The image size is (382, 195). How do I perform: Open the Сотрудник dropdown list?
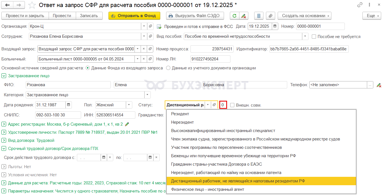[144, 36]
